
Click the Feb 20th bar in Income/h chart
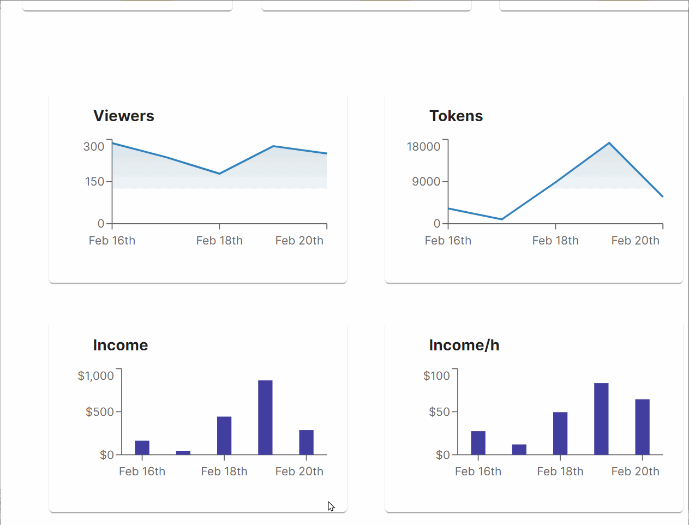(642, 427)
